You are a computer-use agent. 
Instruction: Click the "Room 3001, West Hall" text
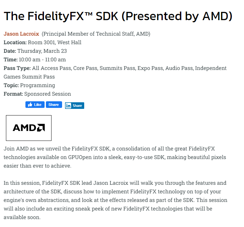pyautogui.click(x=54, y=43)
